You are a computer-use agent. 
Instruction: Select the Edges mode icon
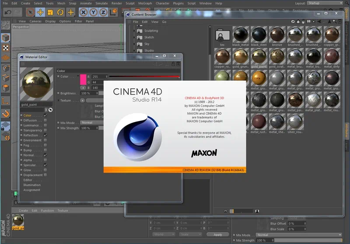pyautogui.click(x=6, y=78)
